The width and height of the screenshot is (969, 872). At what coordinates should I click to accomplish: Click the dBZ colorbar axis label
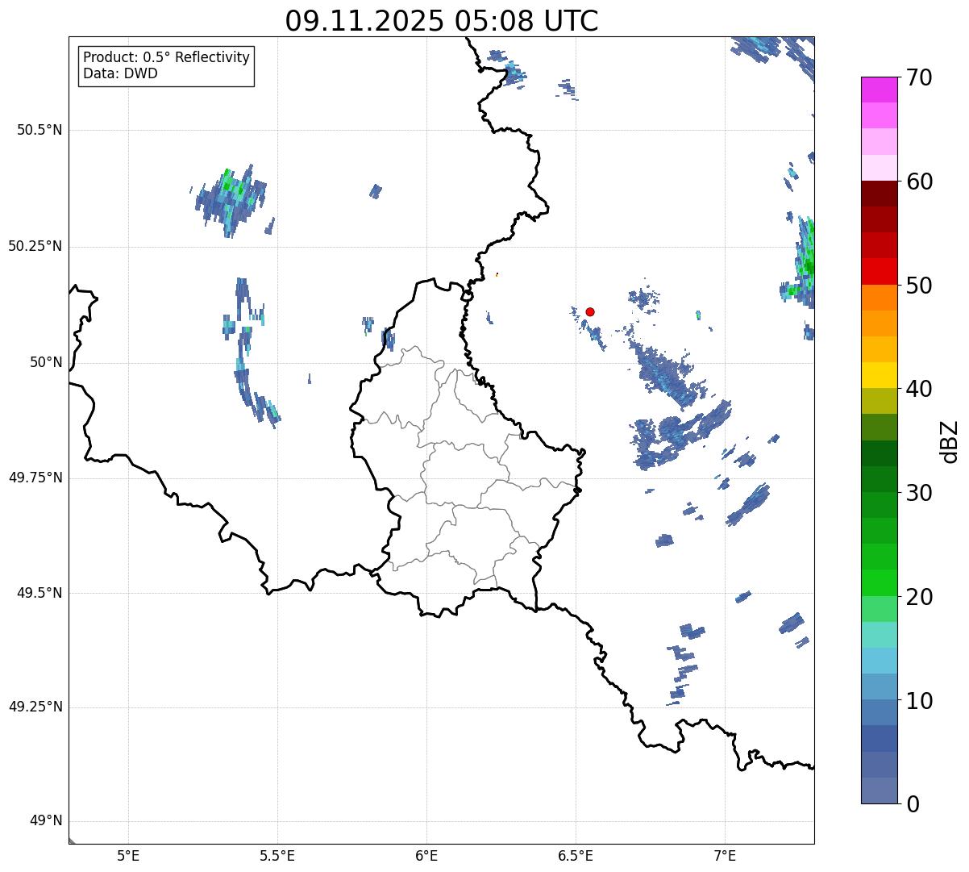pos(950,441)
